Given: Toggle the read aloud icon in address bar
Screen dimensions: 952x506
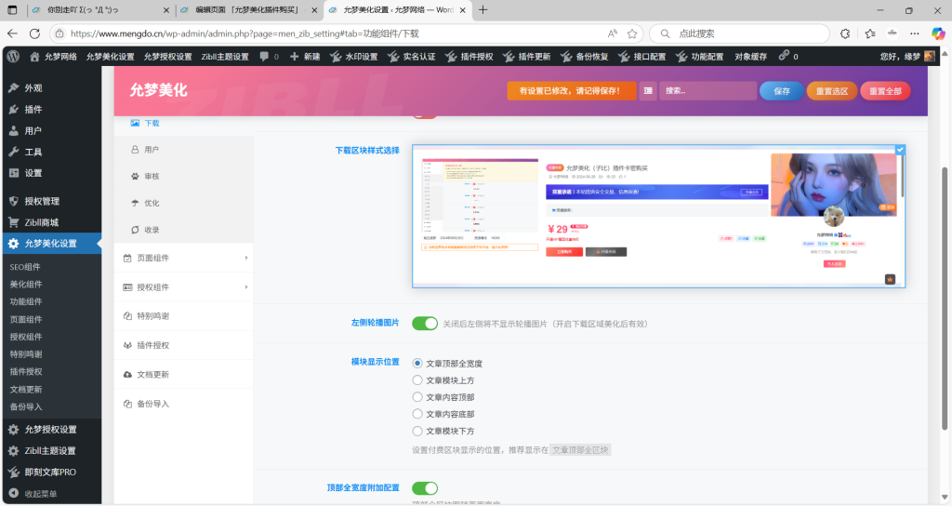Looking at the screenshot, I should pos(612,34).
